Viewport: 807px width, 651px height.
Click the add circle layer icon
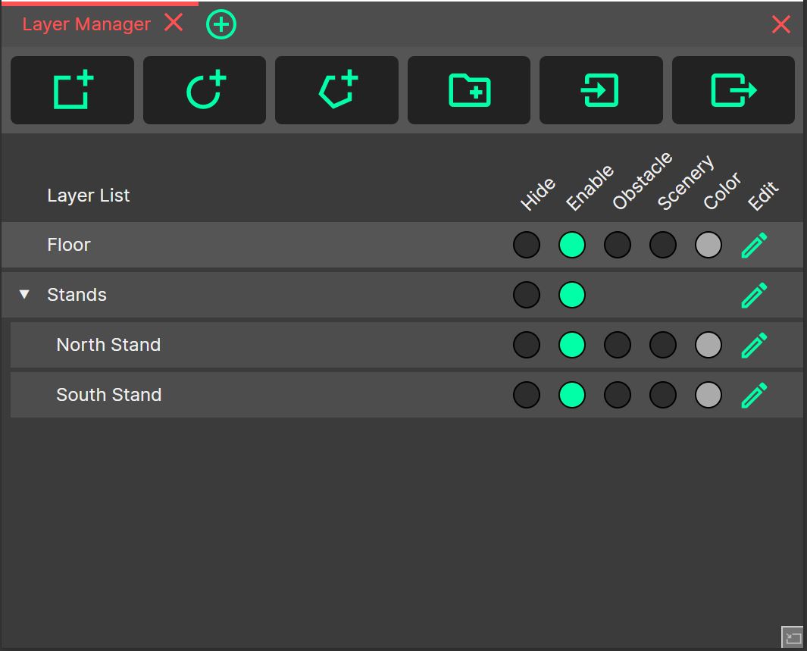(x=205, y=90)
